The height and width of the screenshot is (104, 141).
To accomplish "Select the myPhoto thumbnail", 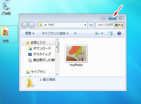I will tap(76, 54).
